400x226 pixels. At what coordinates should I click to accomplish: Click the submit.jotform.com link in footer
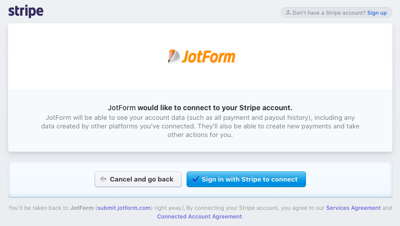[x=124, y=208]
